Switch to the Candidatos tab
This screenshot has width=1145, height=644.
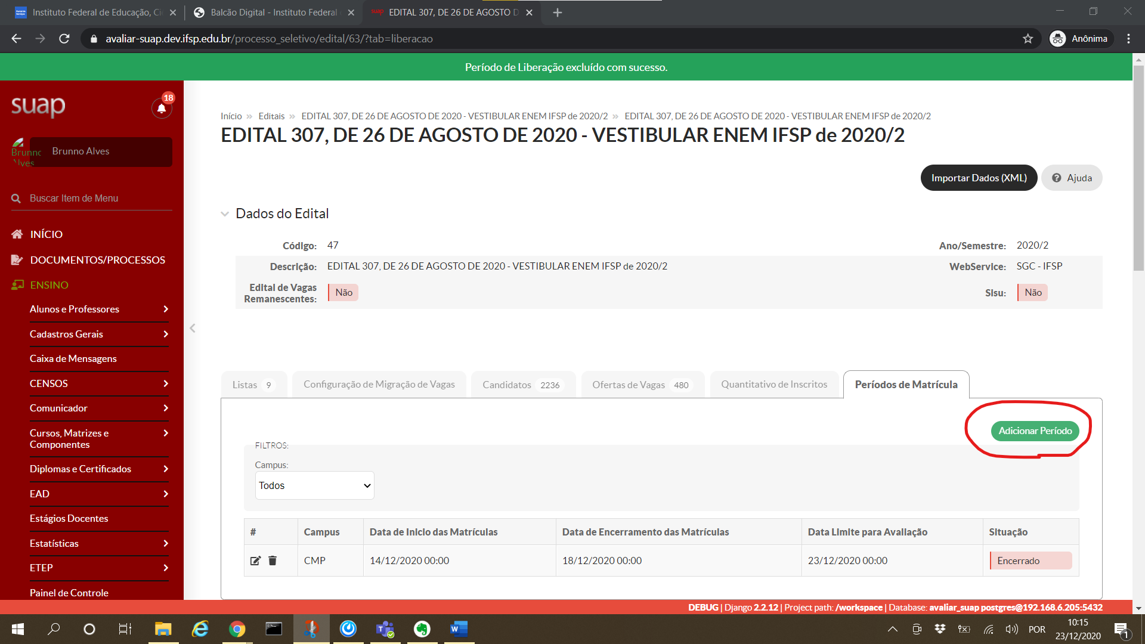(x=523, y=385)
